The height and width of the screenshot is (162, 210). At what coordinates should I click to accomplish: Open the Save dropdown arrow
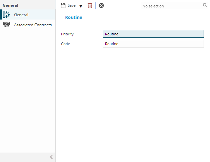pos(81,6)
